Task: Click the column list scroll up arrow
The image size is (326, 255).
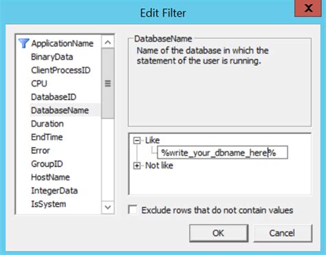Action: point(108,42)
